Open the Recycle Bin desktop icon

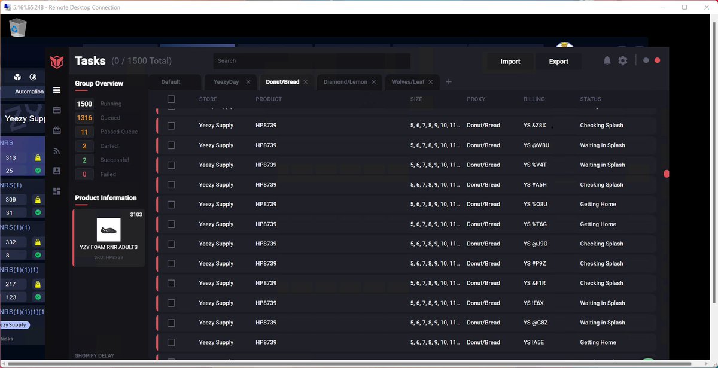18,28
